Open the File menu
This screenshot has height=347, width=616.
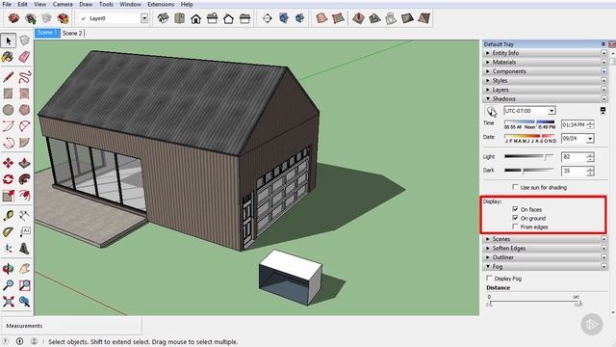(7, 4)
